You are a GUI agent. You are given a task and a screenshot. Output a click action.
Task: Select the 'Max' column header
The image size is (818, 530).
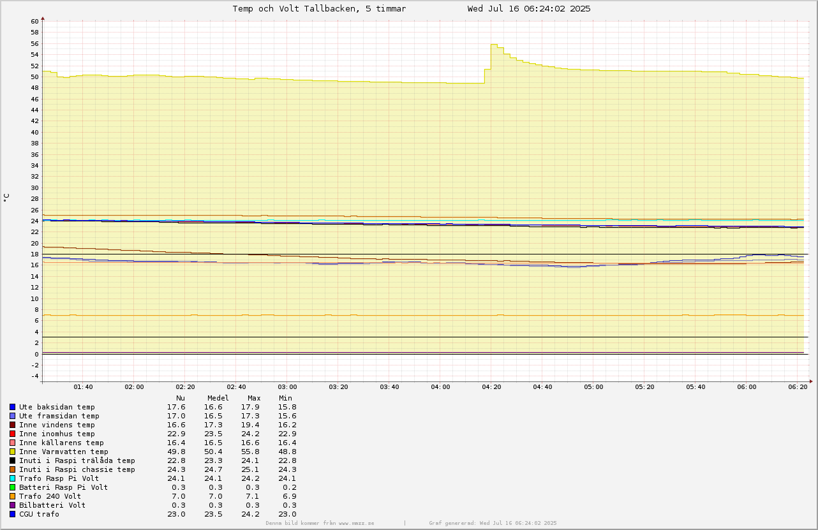(x=254, y=398)
